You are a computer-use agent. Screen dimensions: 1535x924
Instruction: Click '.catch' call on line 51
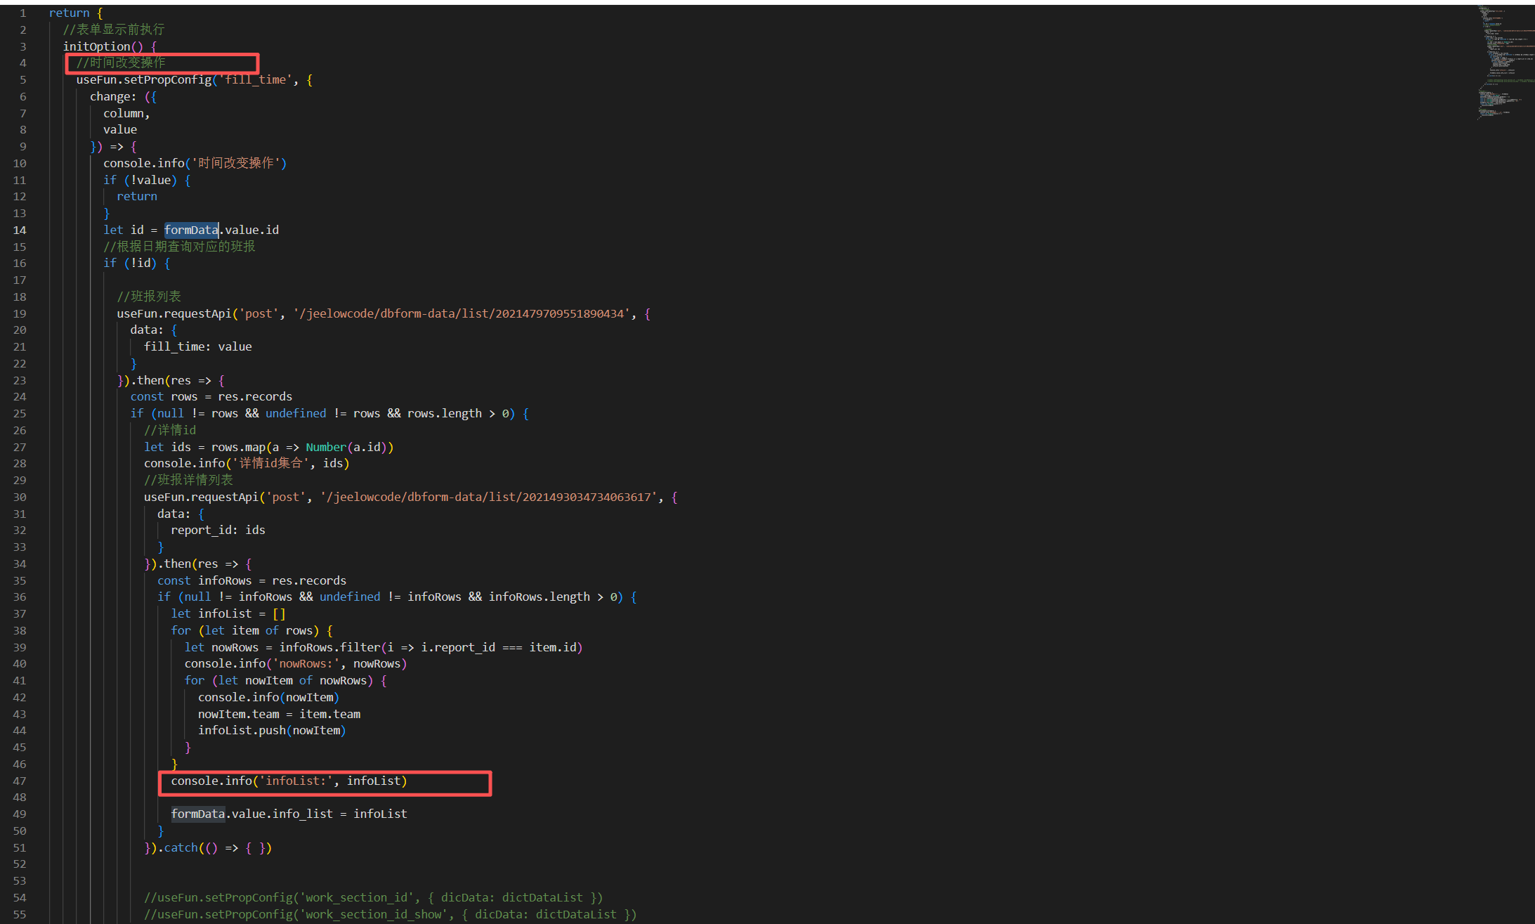pyautogui.click(x=180, y=847)
